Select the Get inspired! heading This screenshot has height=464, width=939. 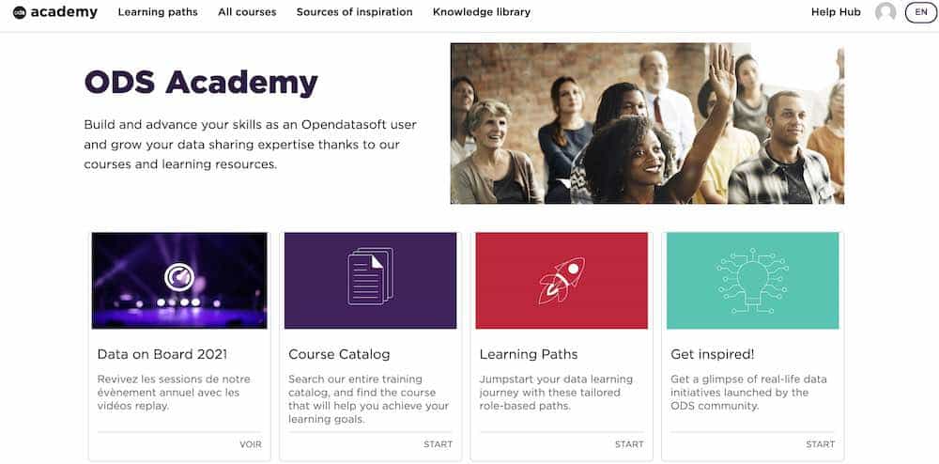click(x=712, y=354)
